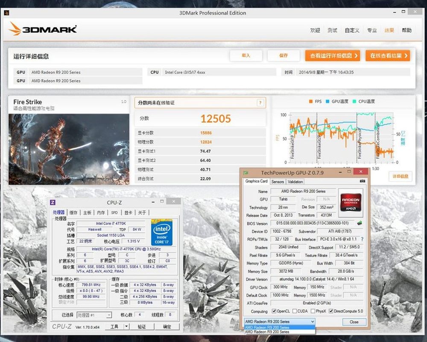
Task: Click the CPU-Z purple Z title icon
Action: pyautogui.click(x=53, y=202)
